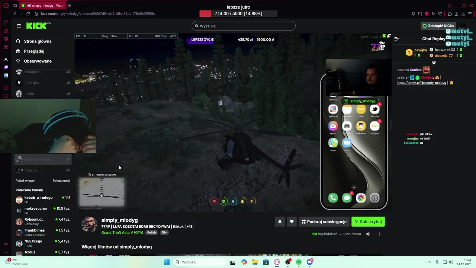The image size is (476, 268).
Task: Open the browser downloads icon
Action: coord(463,14)
